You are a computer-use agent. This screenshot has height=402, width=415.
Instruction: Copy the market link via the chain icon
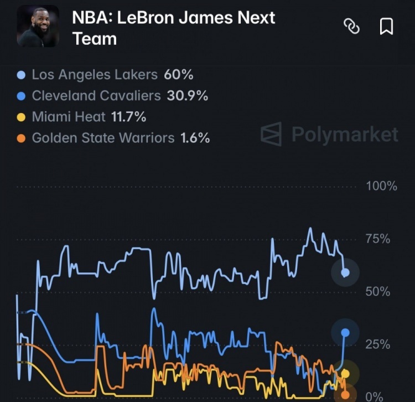pyautogui.click(x=351, y=26)
